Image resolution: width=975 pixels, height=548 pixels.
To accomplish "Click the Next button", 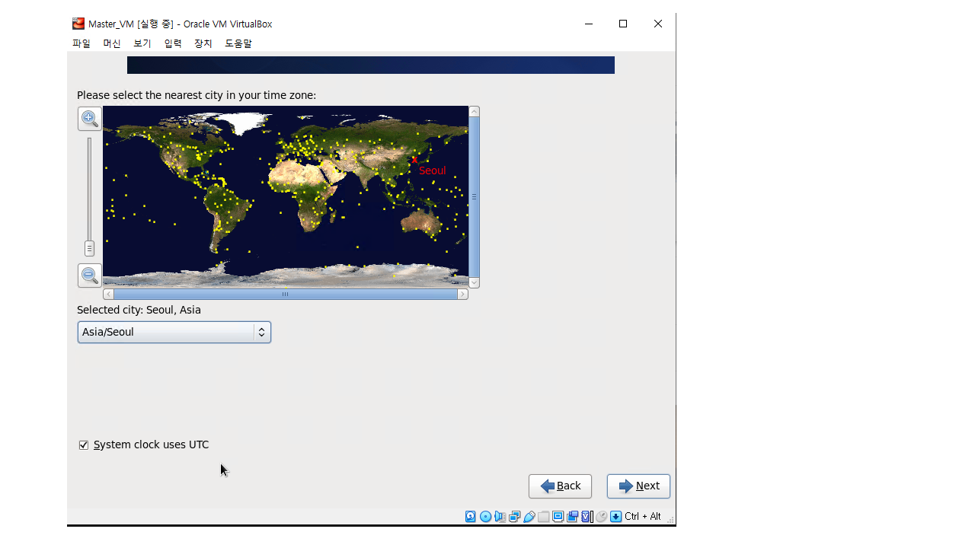I will [x=638, y=486].
